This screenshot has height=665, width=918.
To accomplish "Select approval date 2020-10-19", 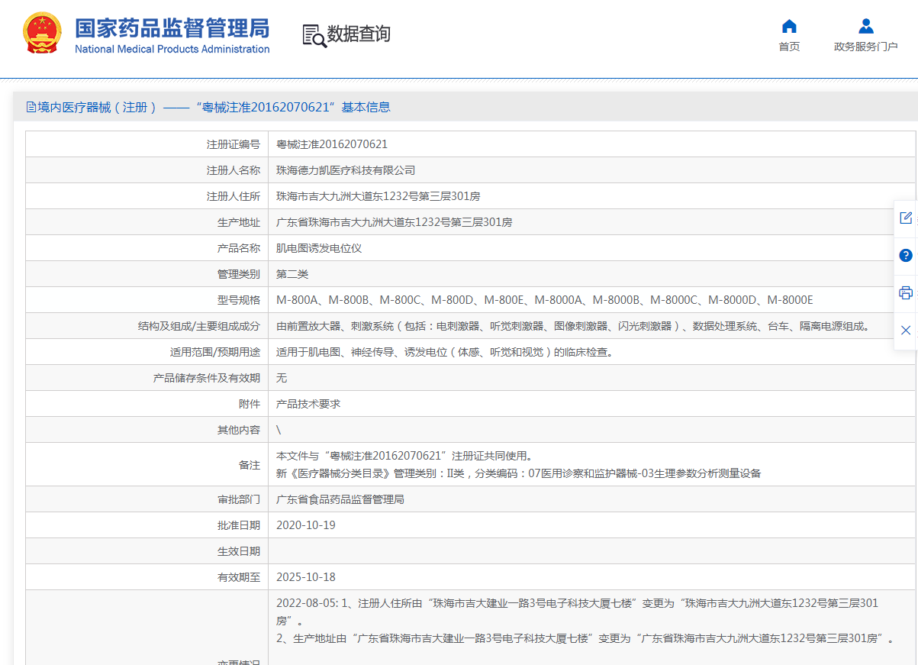I will coord(306,525).
